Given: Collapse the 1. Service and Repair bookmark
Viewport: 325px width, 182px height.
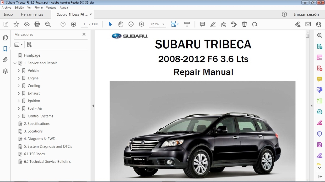Looking at the screenshot, I should pos(15,63).
